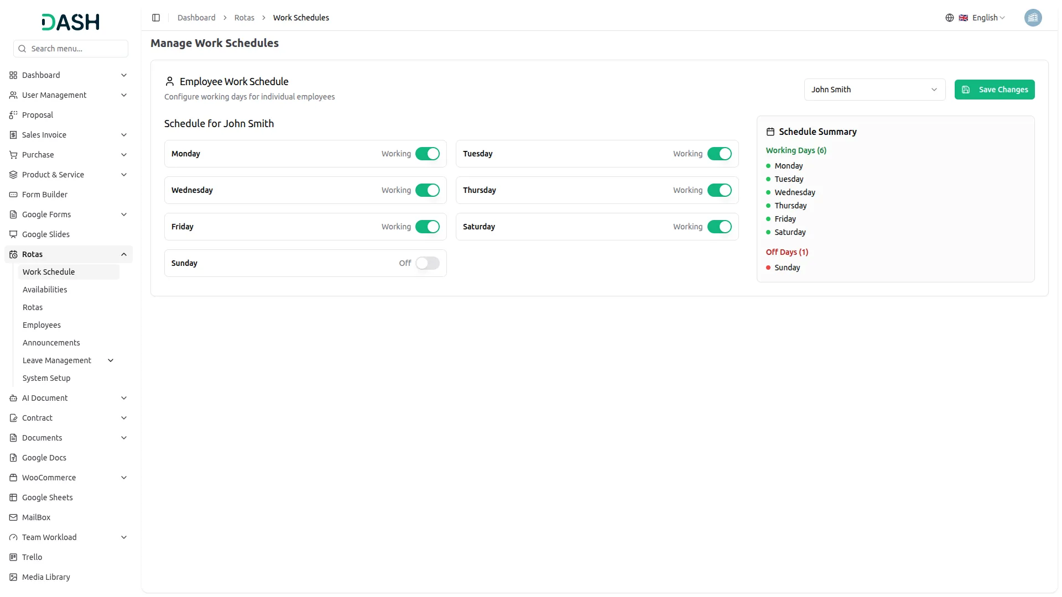This screenshot has width=1062, height=597.
Task: Disable the Saturday working switch
Action: [x=719, y=227]
